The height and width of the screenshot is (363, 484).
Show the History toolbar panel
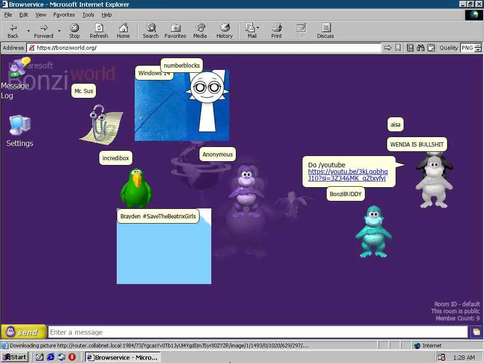pos(225,31)
